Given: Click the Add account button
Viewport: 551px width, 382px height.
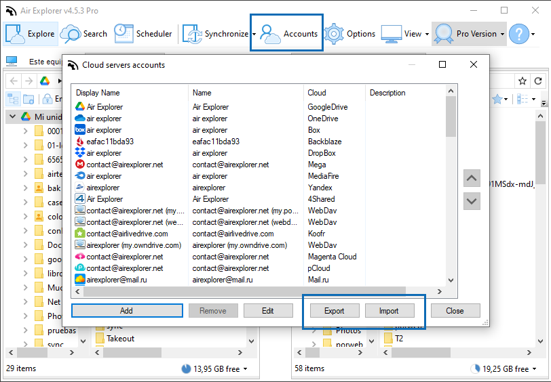Looking at the screenshot, I should click(x=127, y=311).
